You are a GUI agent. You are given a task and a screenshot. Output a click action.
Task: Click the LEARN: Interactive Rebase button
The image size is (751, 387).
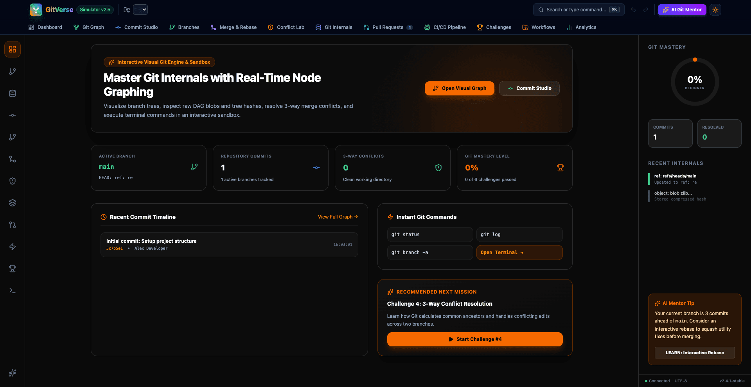point(695,353)
